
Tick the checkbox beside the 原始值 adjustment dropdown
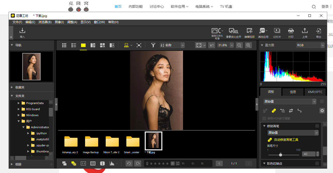click(322, 102)
